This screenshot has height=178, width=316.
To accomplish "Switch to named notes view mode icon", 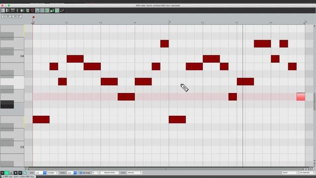I will pyautogui.click(x=8, y=10).
